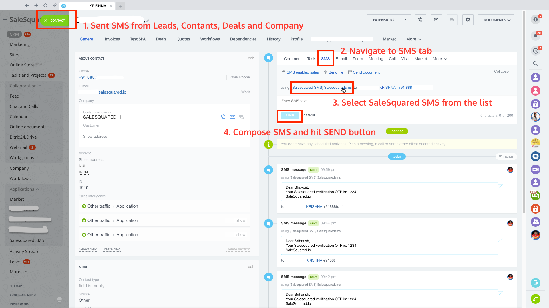Click the company email envelope icon
The height and width of the screenshot is (308, 549).
point(232,117)
